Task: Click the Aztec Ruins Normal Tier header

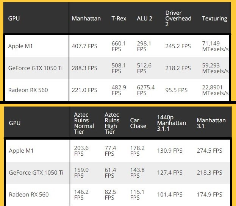Action: [84, 123]
